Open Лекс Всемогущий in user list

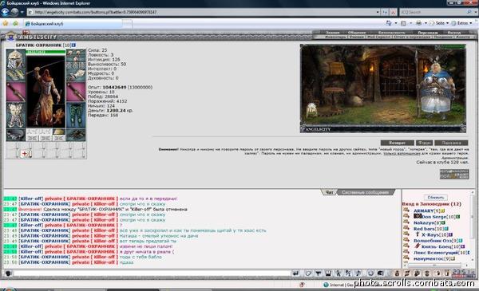click(436, 252)
